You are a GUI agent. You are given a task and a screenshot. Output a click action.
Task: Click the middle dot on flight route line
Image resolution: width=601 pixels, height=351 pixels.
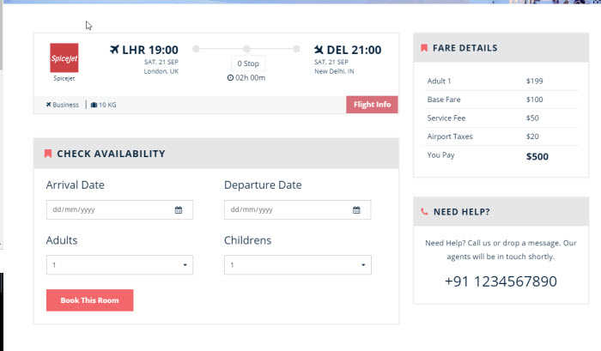(x=246, y=49)
